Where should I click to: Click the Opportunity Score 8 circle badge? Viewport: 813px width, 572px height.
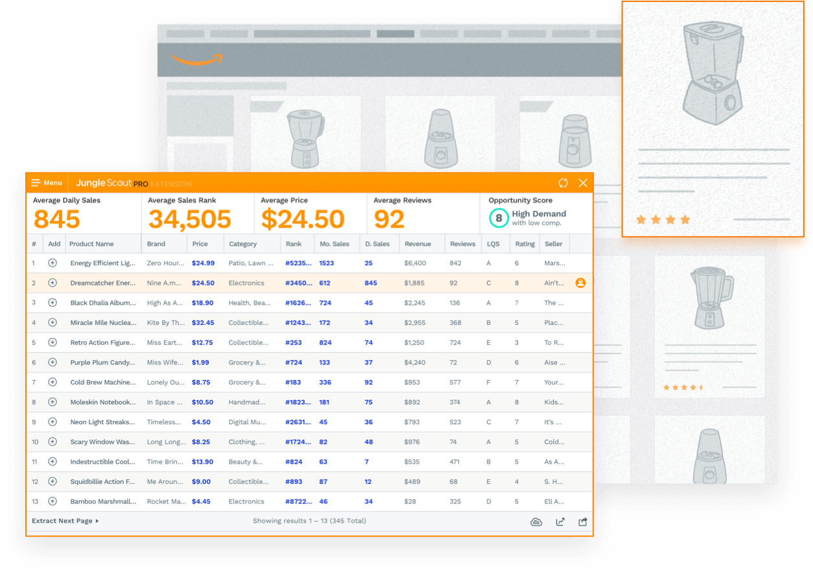(x=498, y=219)
